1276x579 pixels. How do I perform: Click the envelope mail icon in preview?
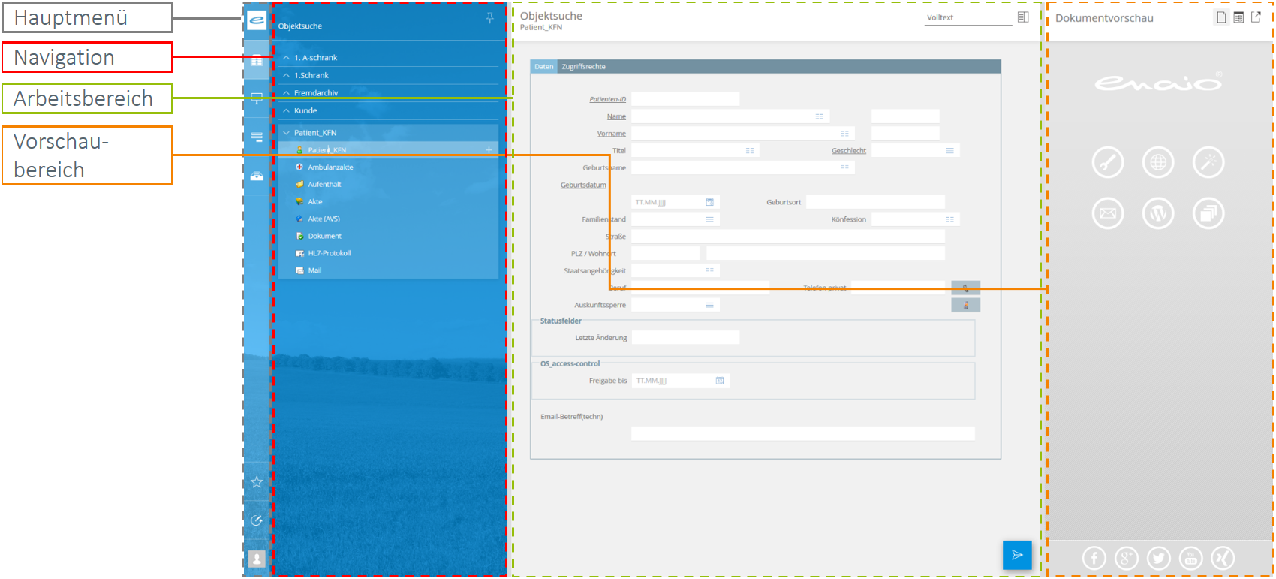pos(1107,213)
